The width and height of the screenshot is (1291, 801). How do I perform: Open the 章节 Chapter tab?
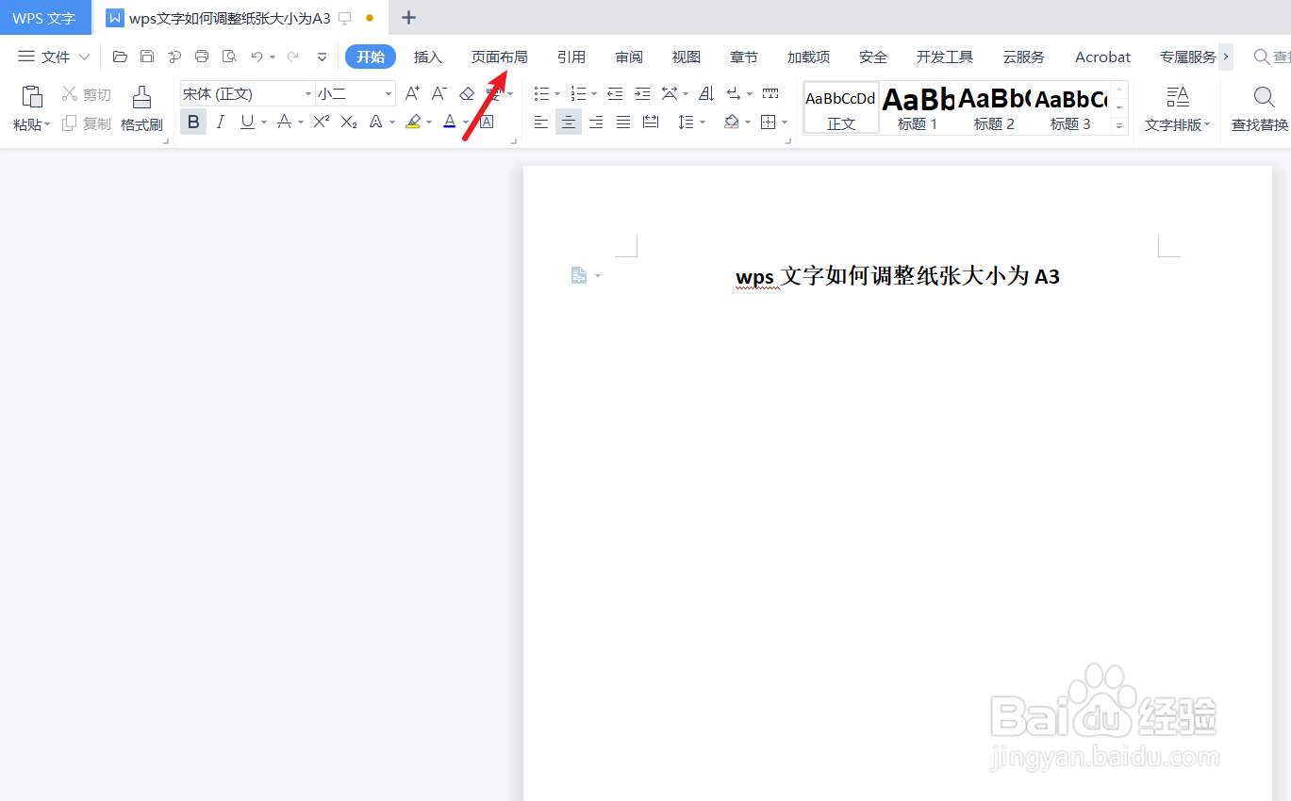tap(744, 57)
